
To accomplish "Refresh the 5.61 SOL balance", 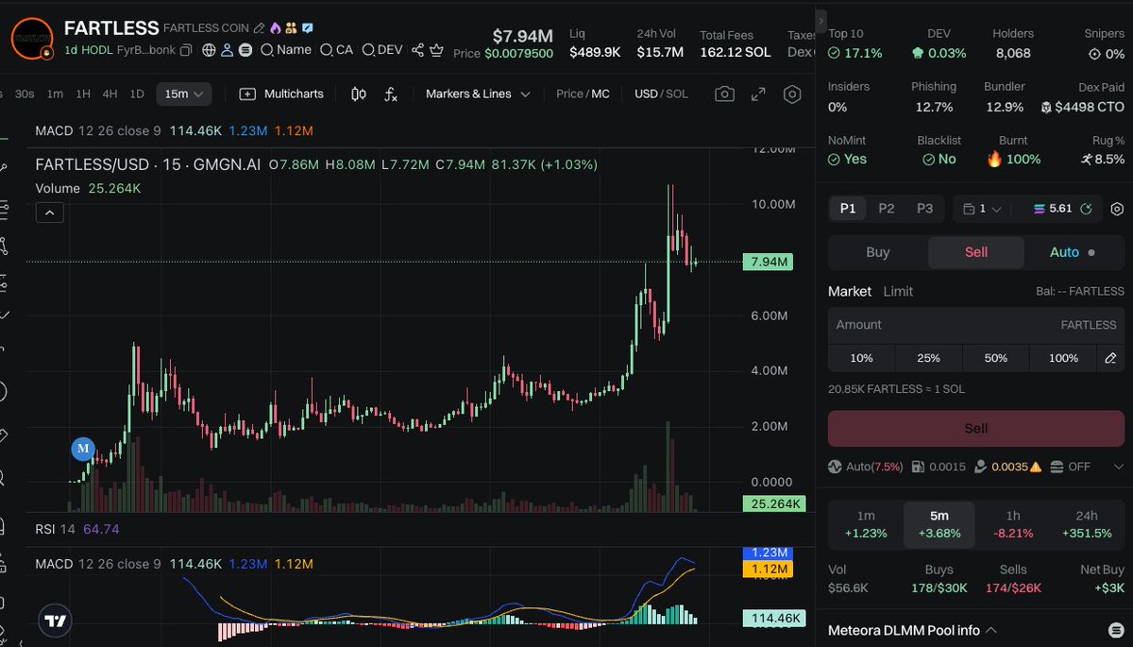I will [x=1086, y=209].
